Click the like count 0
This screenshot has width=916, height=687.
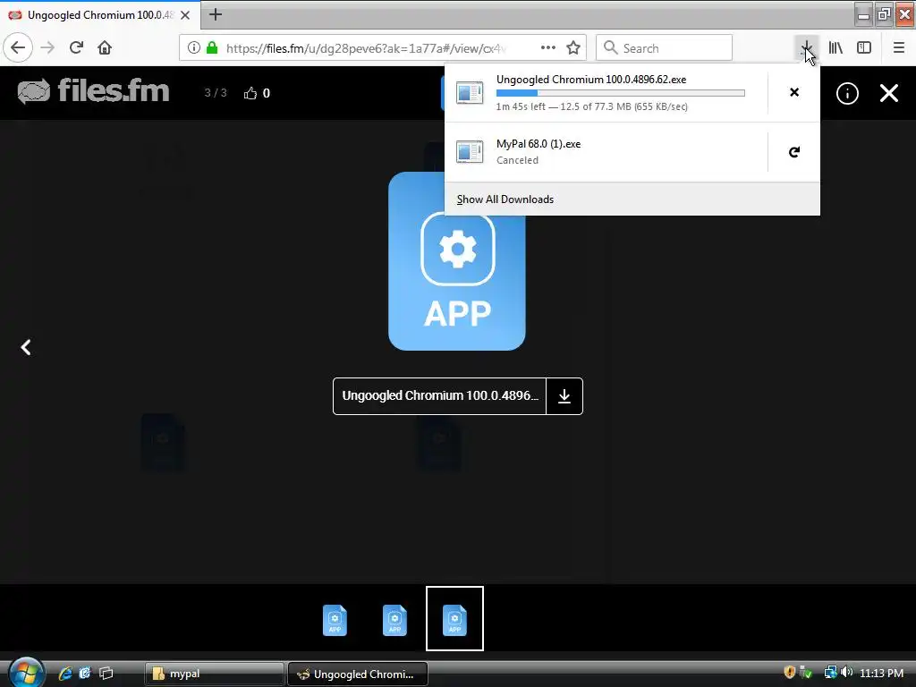click(x=267, y=93)
